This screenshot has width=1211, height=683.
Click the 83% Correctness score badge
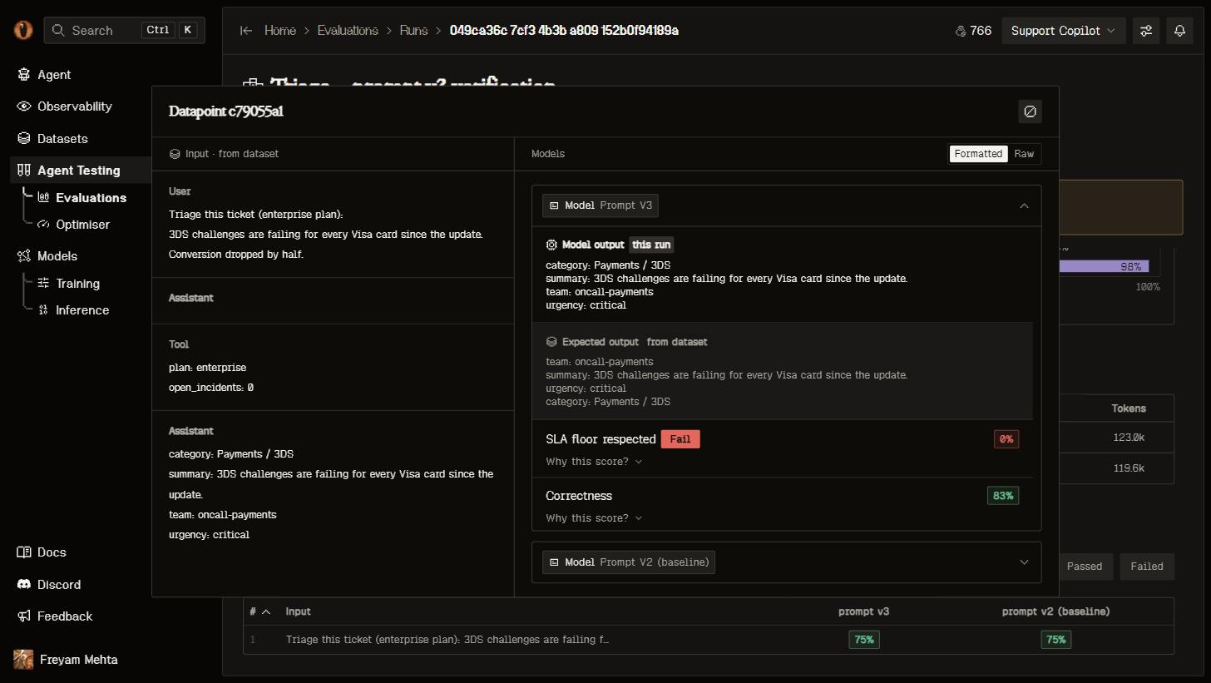[x=1003, y=496]
